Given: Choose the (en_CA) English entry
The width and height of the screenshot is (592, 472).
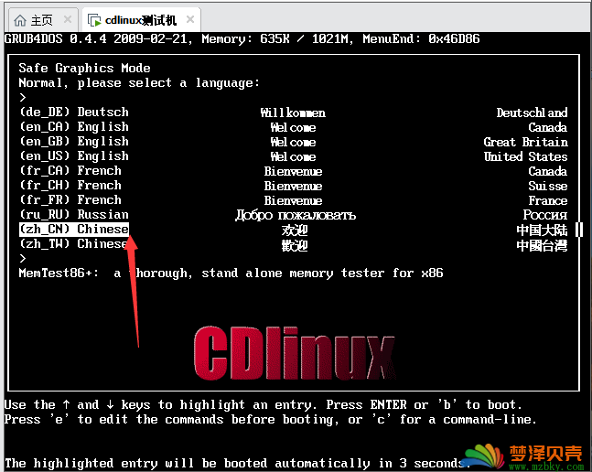Looking at the screenshot, I should (74, 127).
